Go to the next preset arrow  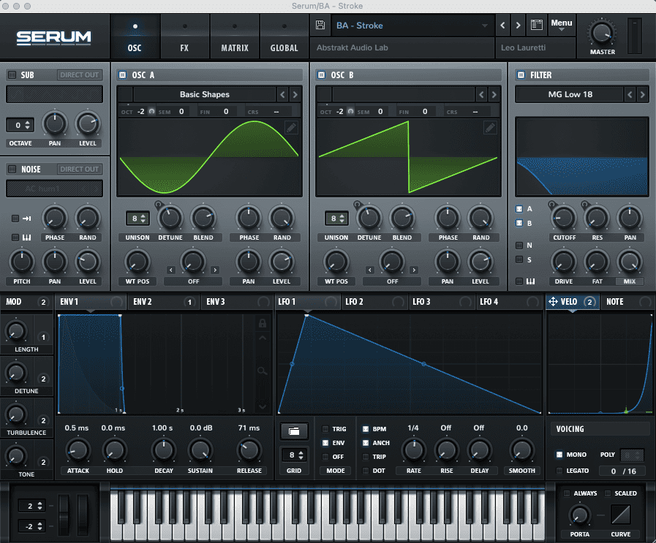(519, 26)
